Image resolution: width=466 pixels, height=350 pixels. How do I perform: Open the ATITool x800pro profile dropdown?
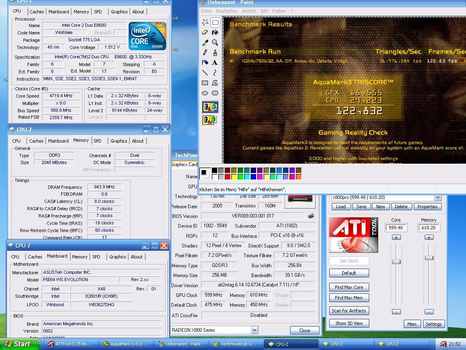438,197
